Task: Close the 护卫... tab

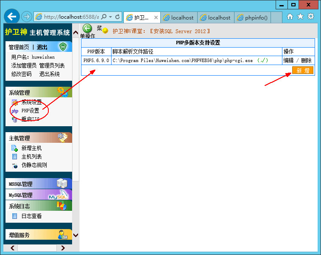Action: coord(156,17)
